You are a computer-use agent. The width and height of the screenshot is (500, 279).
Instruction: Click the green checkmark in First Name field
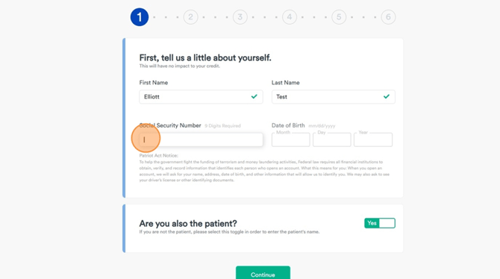point(254,96)
